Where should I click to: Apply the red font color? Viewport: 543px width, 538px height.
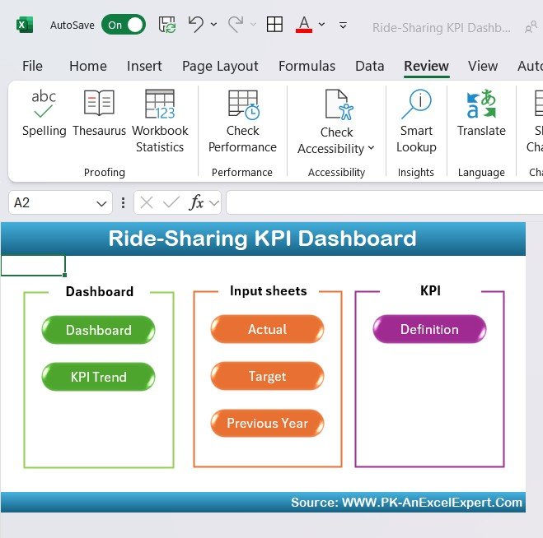[304, 25]
